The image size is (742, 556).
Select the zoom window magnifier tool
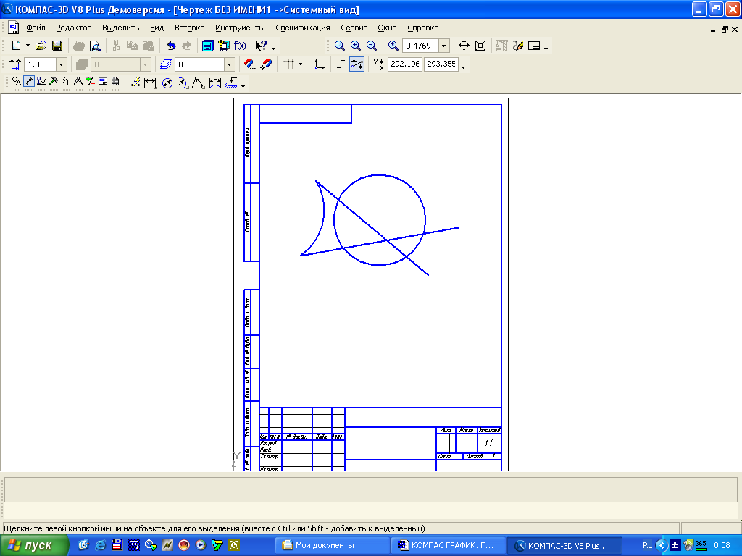pos(339,46)
